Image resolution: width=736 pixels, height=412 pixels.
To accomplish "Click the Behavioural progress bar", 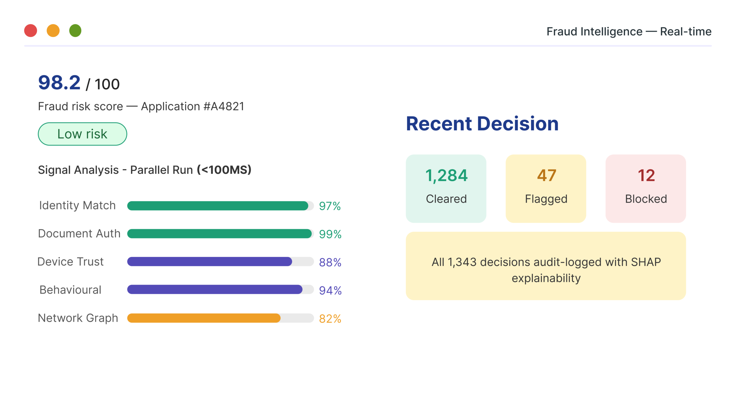I will [x=220, y=290].
